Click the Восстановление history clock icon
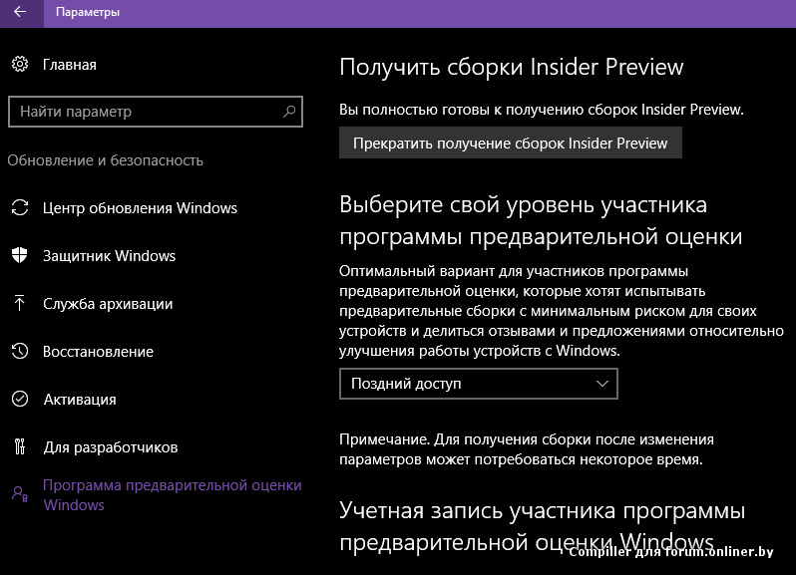796x575 pixels. pyautogui.click(x=20, y=351)
